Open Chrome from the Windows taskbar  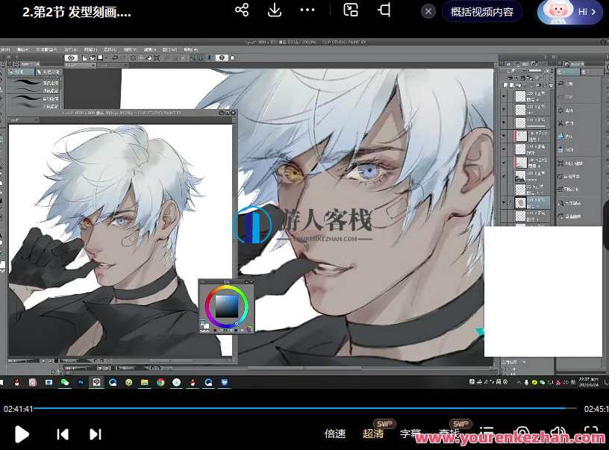coord(160,383)
